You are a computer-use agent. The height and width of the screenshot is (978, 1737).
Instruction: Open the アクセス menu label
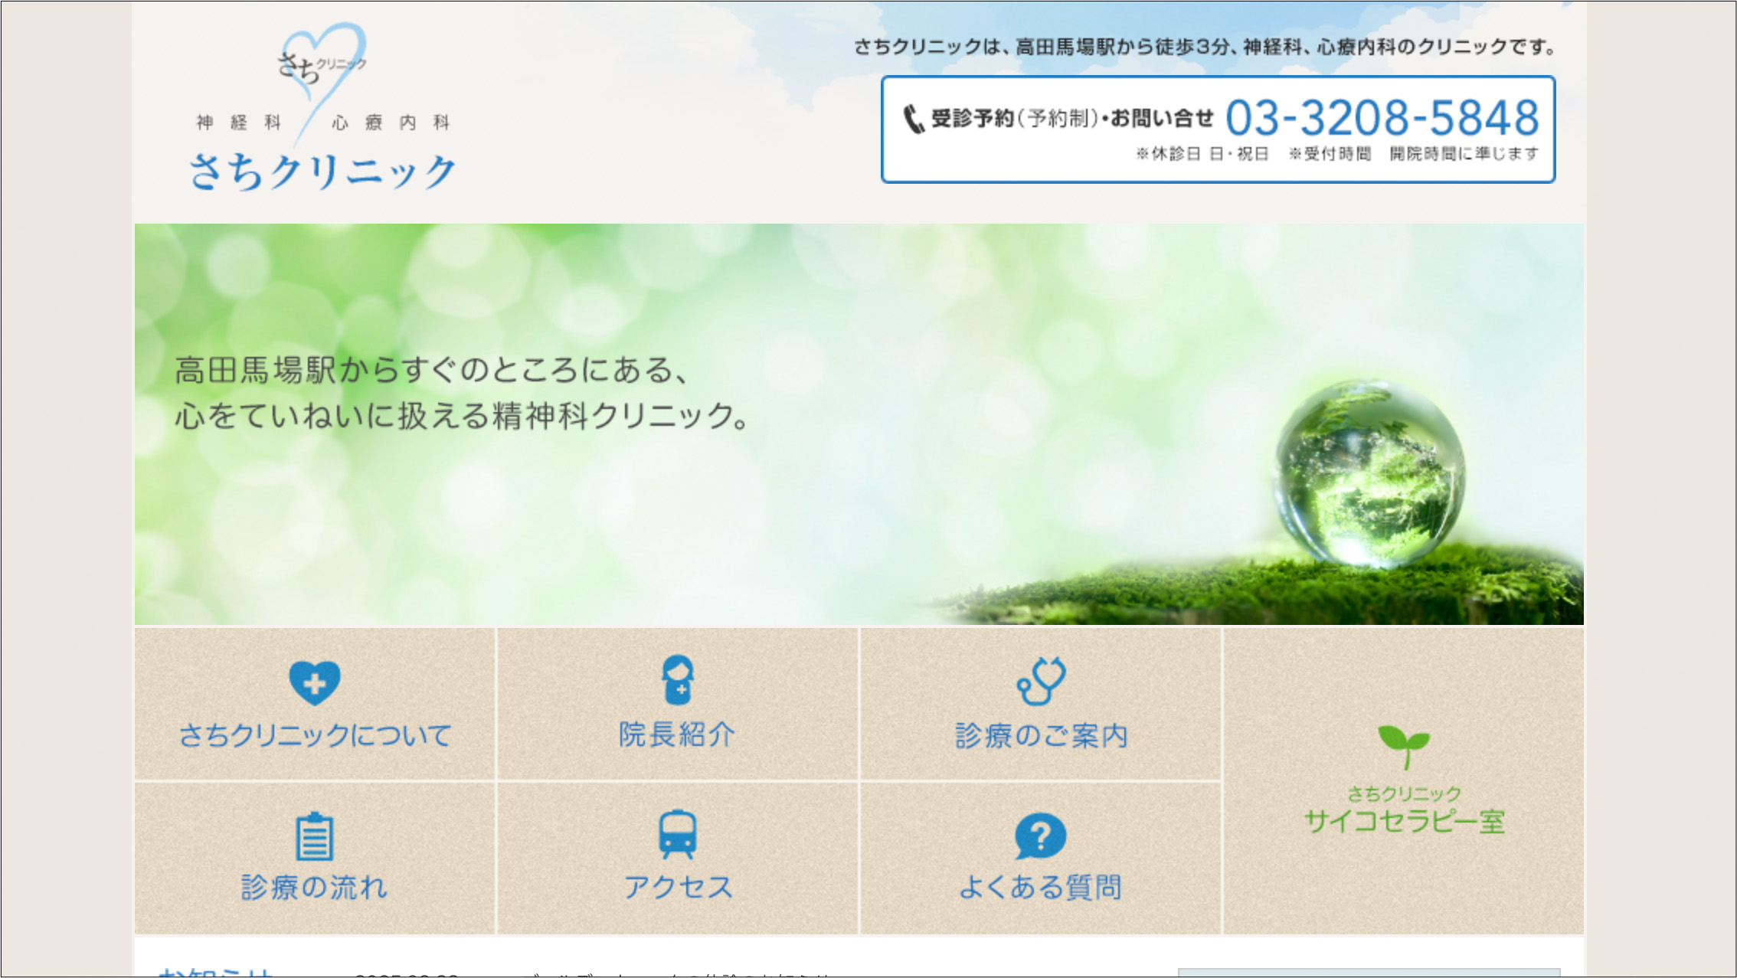coord(678,887)
